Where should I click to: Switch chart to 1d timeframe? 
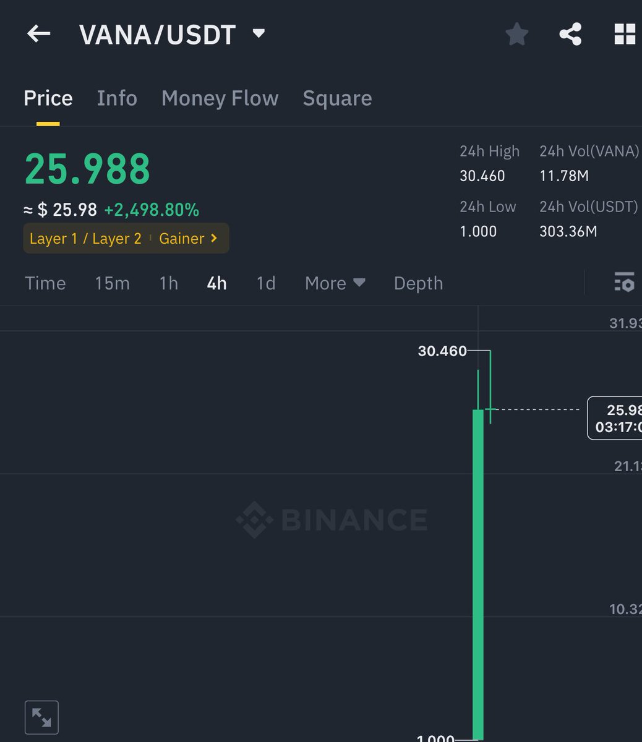coord(266,283)
